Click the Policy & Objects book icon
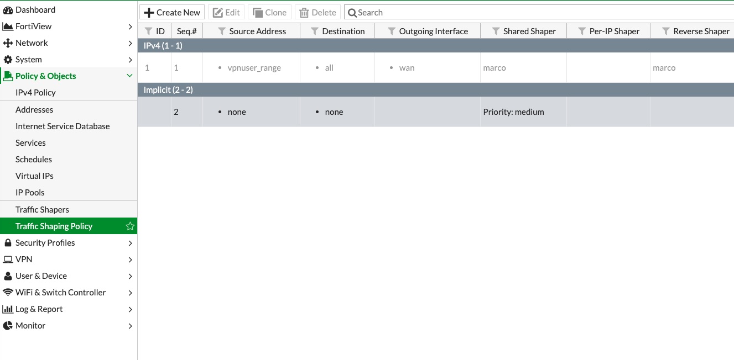734x360 pixels. 8,76
